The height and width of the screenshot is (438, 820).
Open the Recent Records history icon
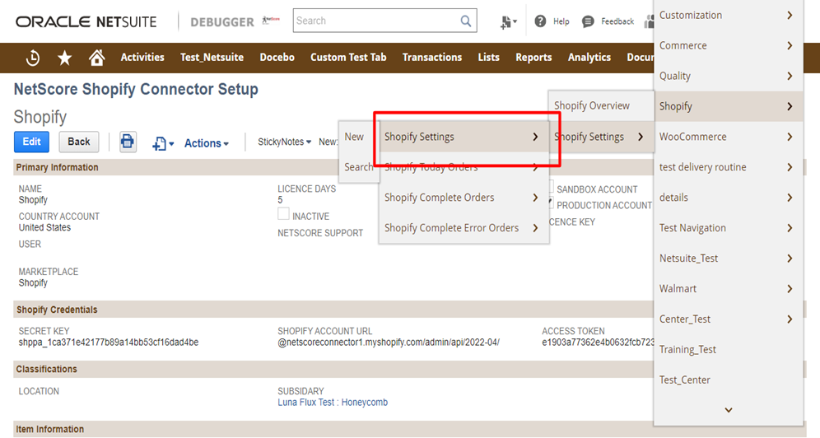coord(33,58)
